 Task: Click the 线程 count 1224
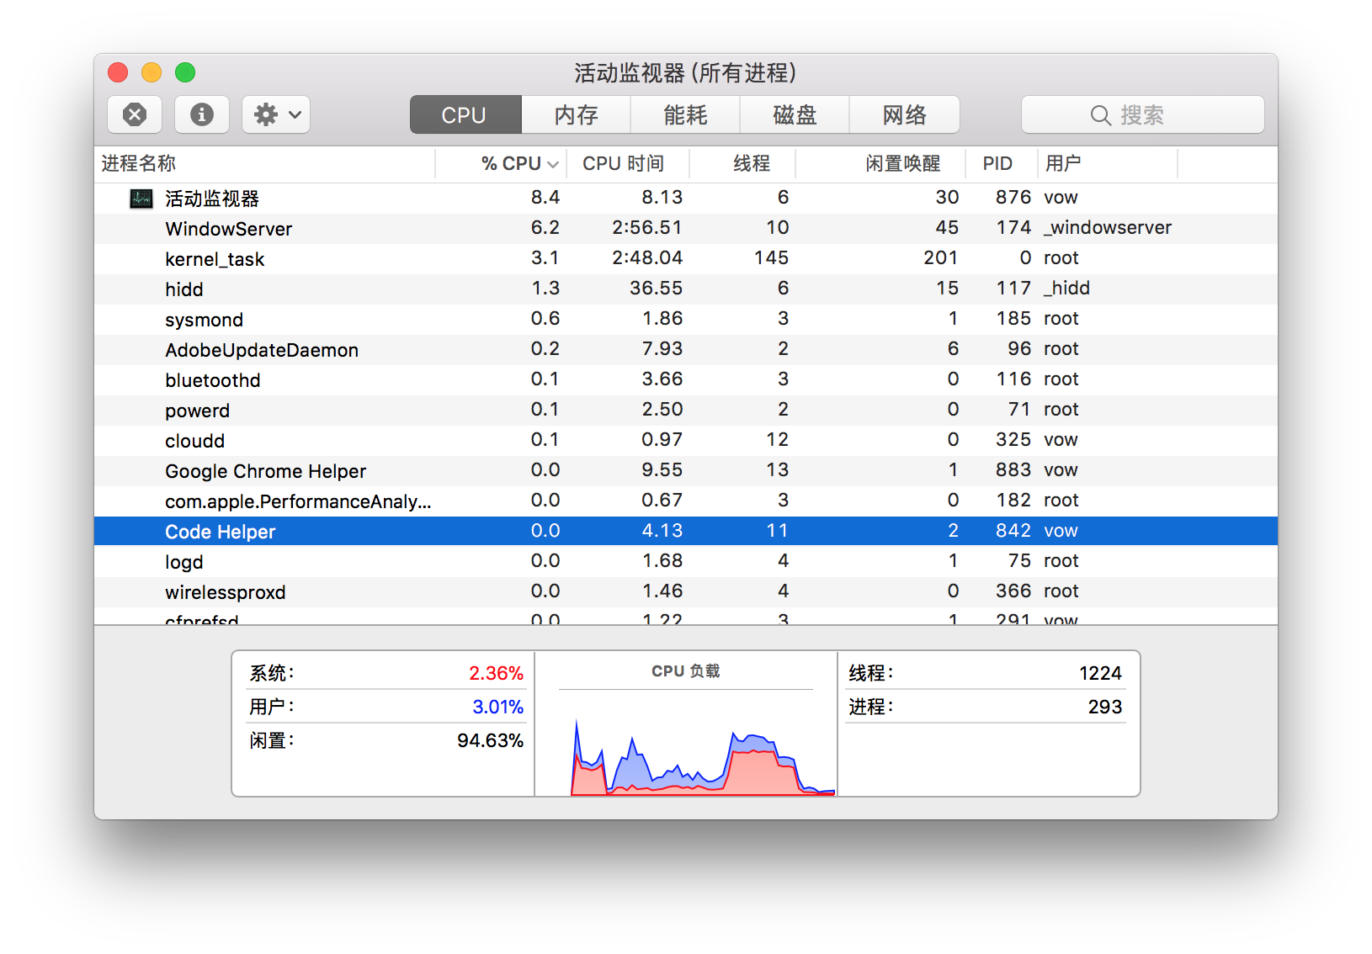click(1100, 673)
